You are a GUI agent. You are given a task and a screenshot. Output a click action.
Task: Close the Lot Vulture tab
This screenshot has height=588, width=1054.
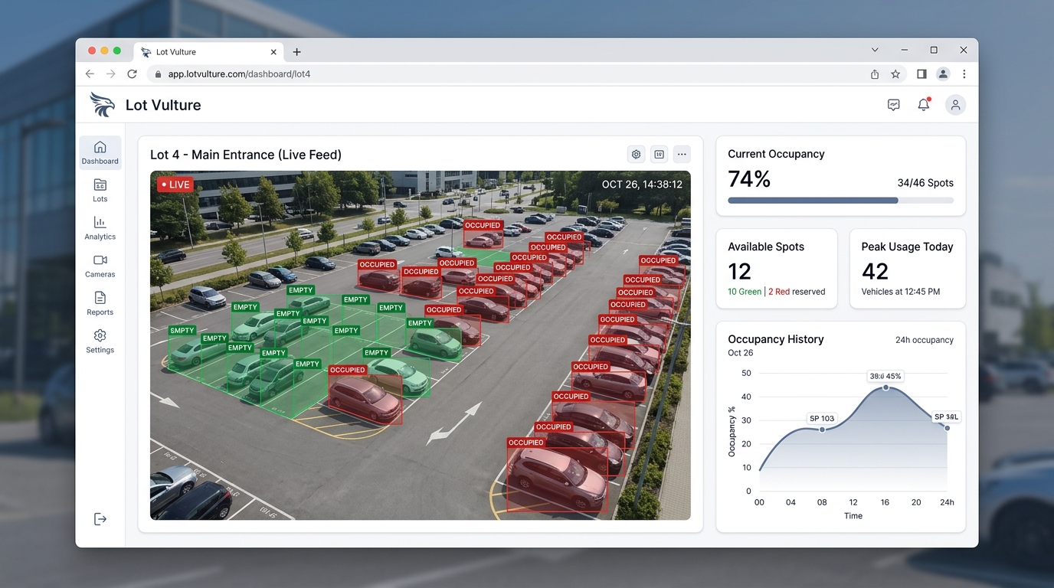tap(274, 52)
